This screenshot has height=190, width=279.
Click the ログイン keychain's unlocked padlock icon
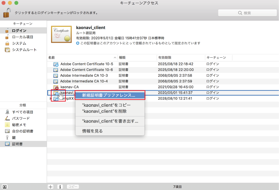(7, 30)
